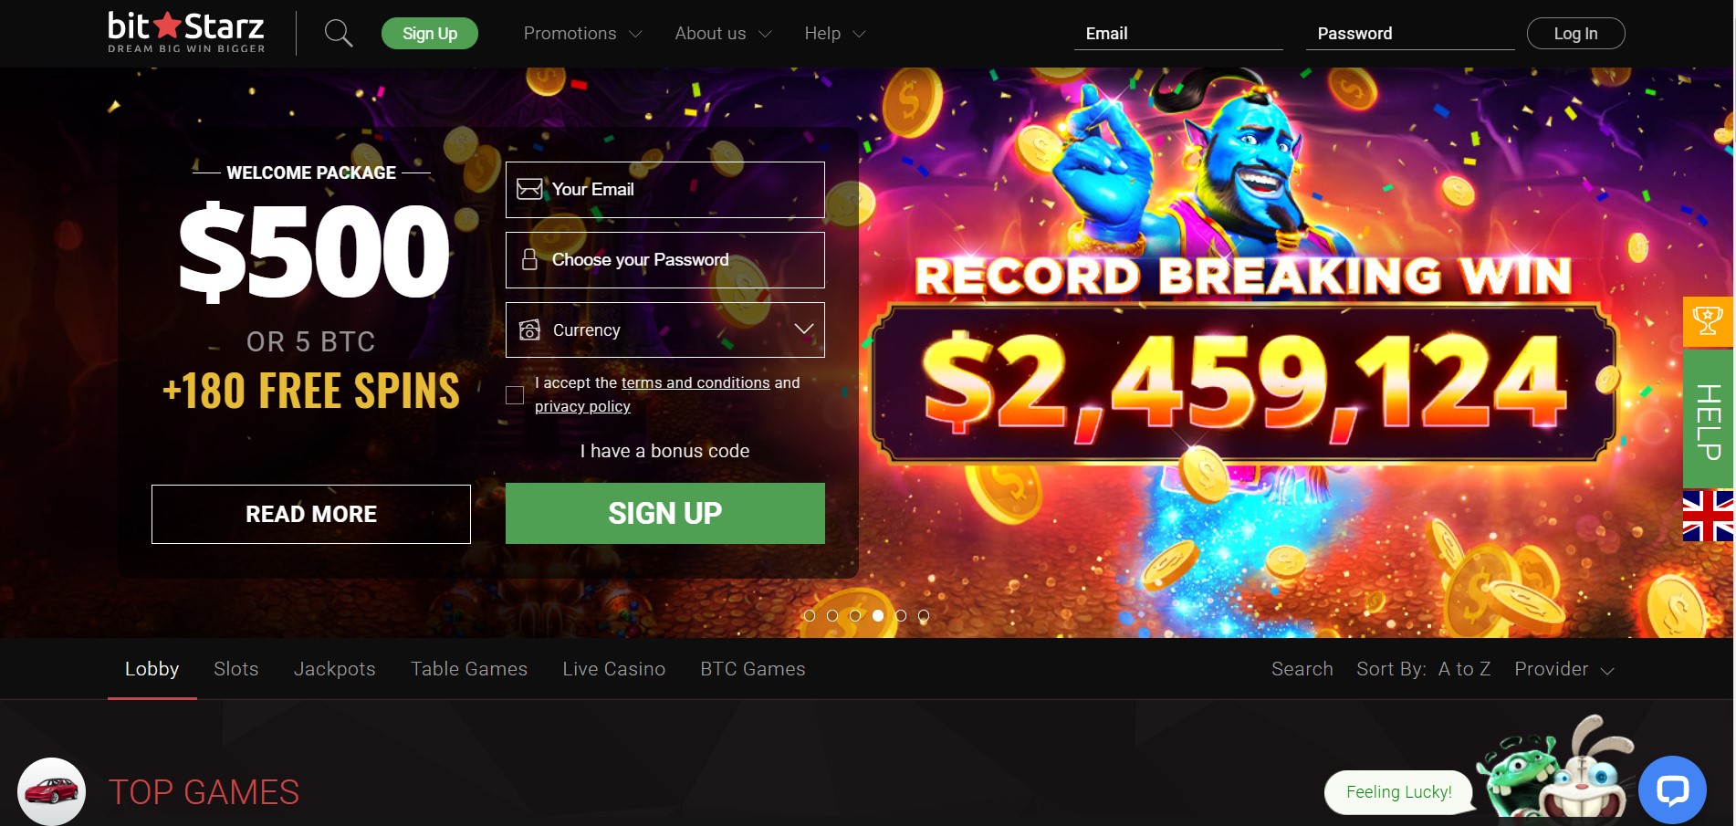This screenshot has height=826, width=1736.
Task: Expand the Provider filter dropdown
Action: tap(1564, 669)
